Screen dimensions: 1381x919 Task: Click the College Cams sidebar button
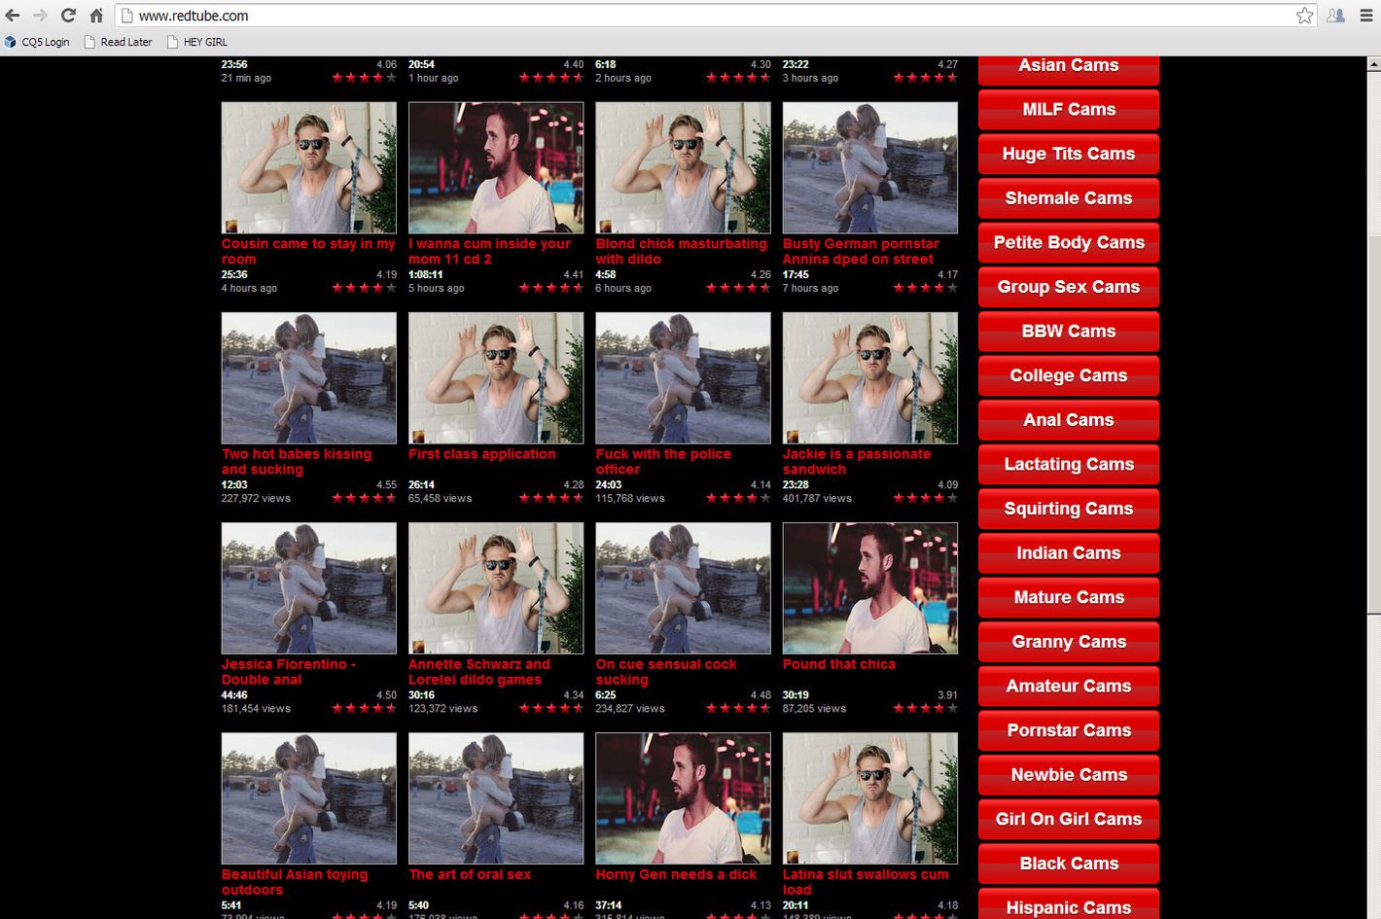pos(1068,375)
